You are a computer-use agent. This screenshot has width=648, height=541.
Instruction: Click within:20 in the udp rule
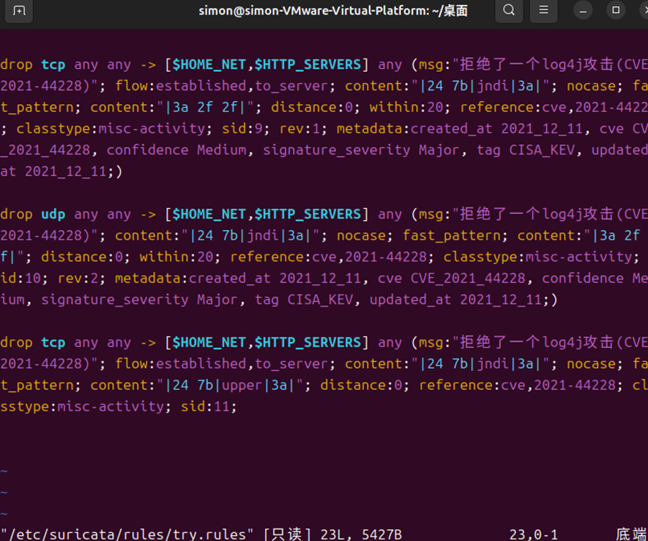176,257
